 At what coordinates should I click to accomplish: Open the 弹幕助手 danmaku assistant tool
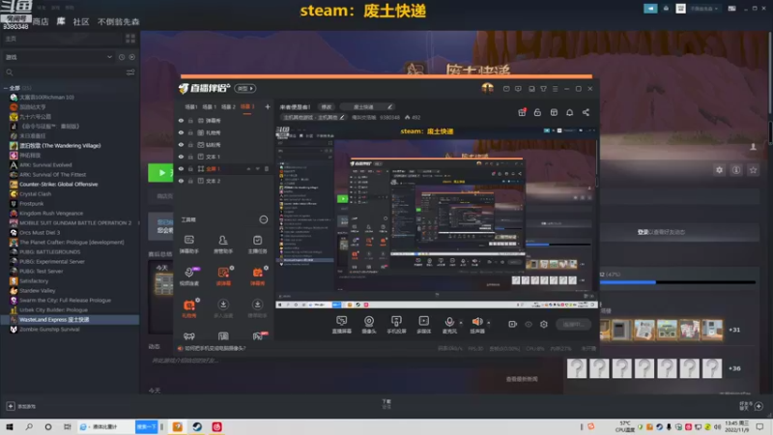pyautogui.click(x=188, y=245)
